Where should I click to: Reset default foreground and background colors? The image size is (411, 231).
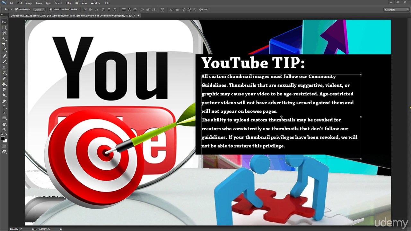2,134
